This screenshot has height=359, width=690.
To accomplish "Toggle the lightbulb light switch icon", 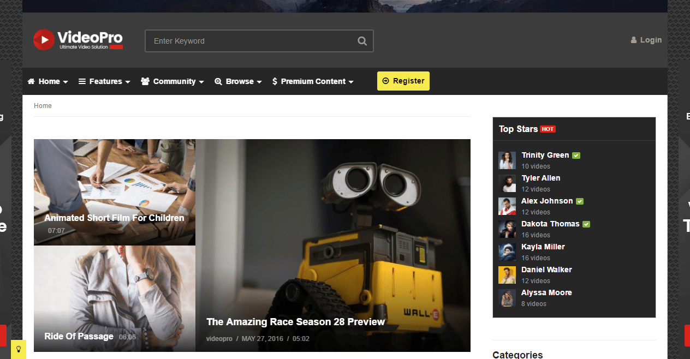I will click(x=18, y=349).
